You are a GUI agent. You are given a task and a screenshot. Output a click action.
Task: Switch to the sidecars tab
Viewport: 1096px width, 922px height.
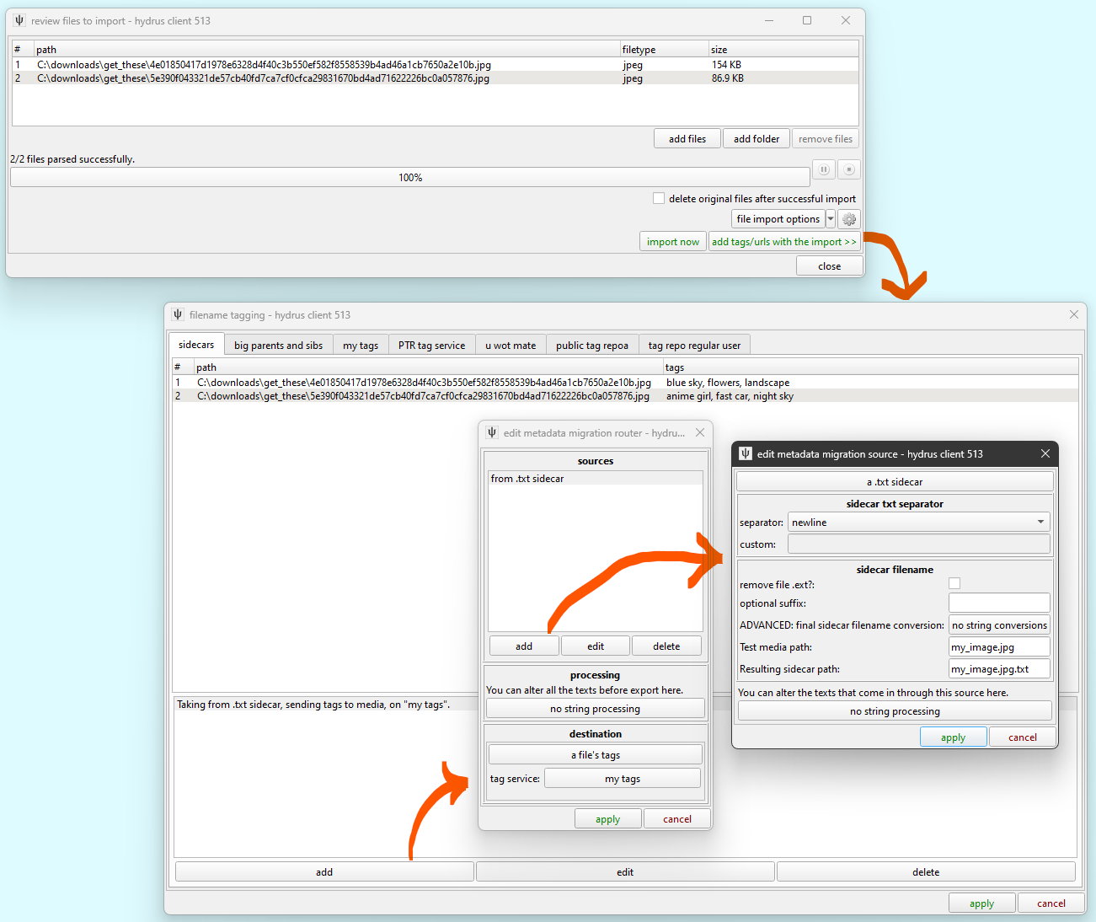click(196, 345)
